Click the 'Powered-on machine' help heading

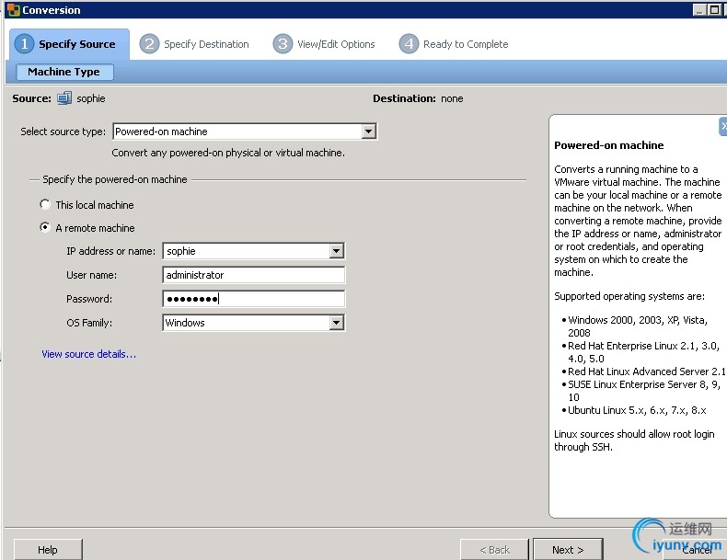point(609,145)
